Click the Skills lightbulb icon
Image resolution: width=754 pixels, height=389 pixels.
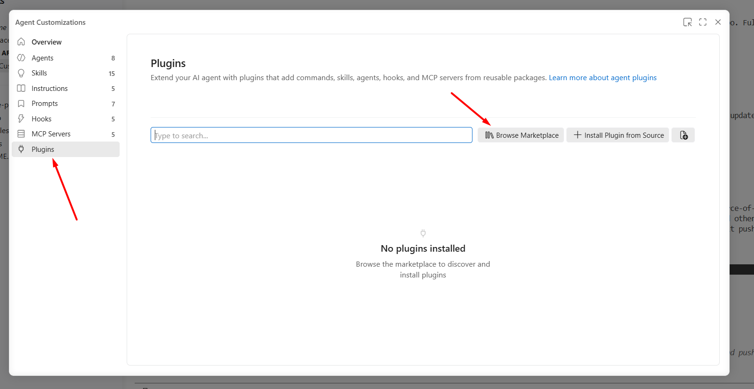point(21,73)
